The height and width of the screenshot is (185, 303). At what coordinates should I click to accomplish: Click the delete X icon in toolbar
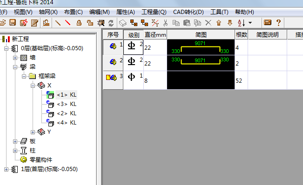coord(208,23)
